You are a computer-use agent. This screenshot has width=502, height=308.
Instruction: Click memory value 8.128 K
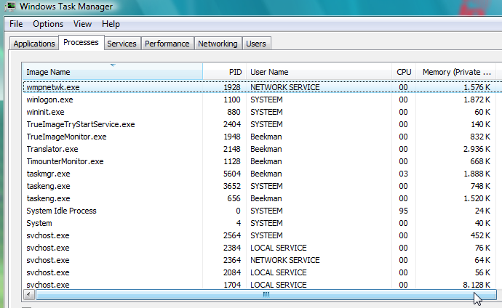pyautogui.click(x=477, y=285)
